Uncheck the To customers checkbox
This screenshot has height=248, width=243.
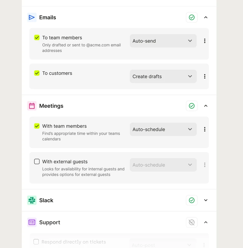pos(37,73)
